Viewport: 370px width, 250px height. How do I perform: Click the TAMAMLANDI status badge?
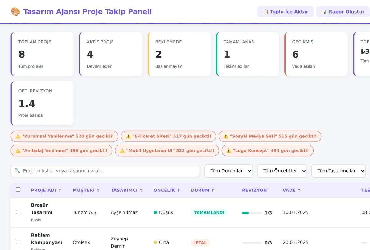(x=209, y=213)
